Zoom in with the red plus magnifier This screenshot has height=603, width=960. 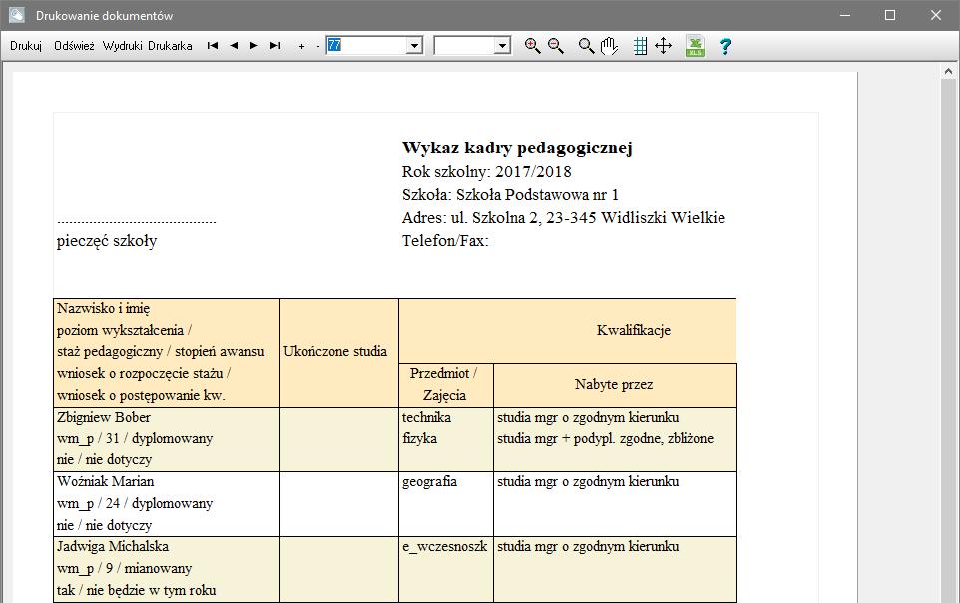coord(532,46)
